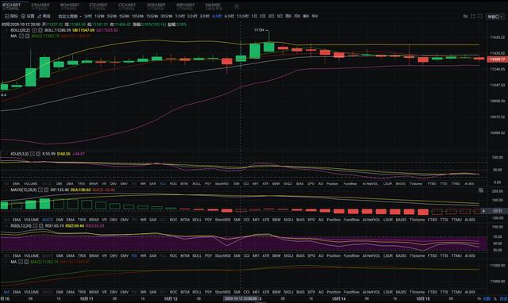The image size is (508, 303).
Task: Switch to the BCH/USDT tab
Action: tap(69, 6)
